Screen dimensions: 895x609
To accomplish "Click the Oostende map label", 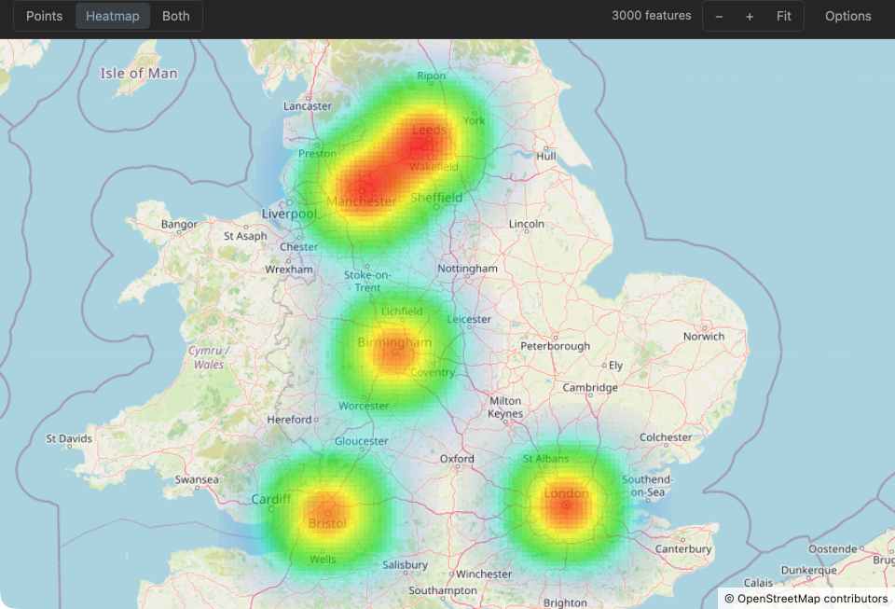I will (833, 549).
